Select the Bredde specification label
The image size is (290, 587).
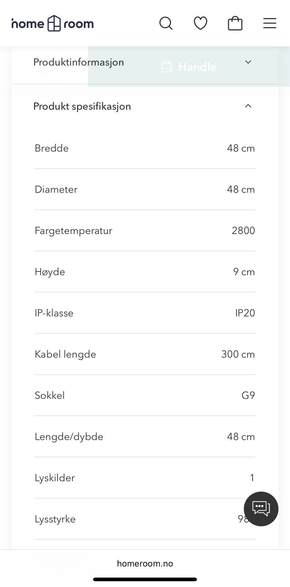tap(52, 148)
